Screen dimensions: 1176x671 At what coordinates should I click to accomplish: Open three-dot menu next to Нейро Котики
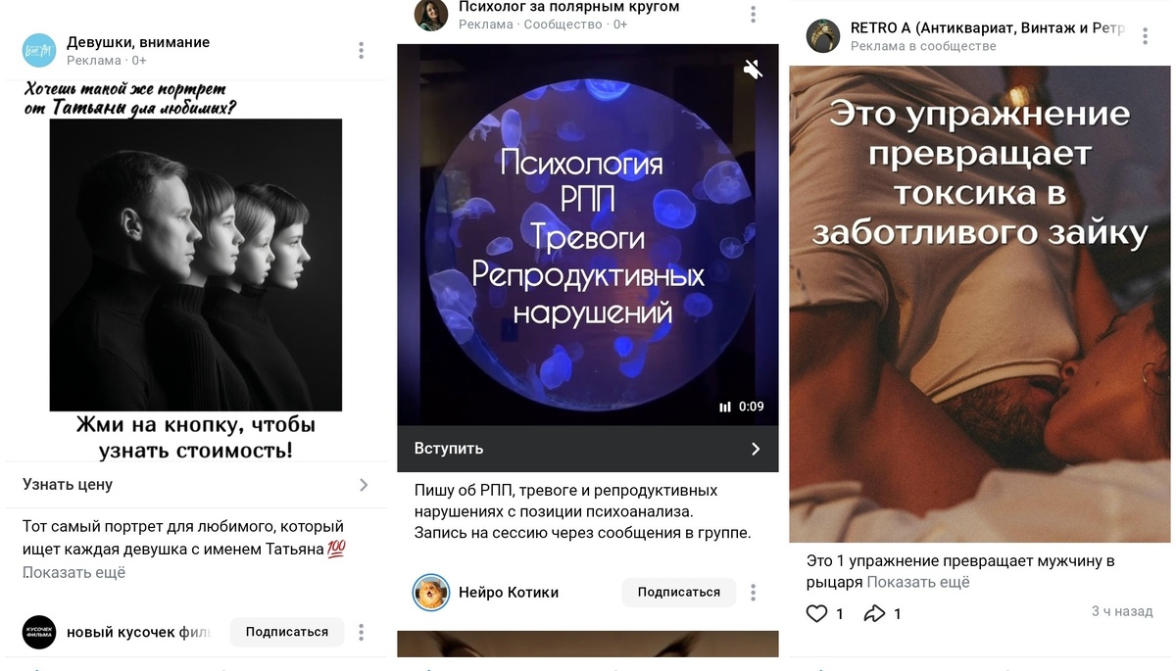tap(753, 593)
